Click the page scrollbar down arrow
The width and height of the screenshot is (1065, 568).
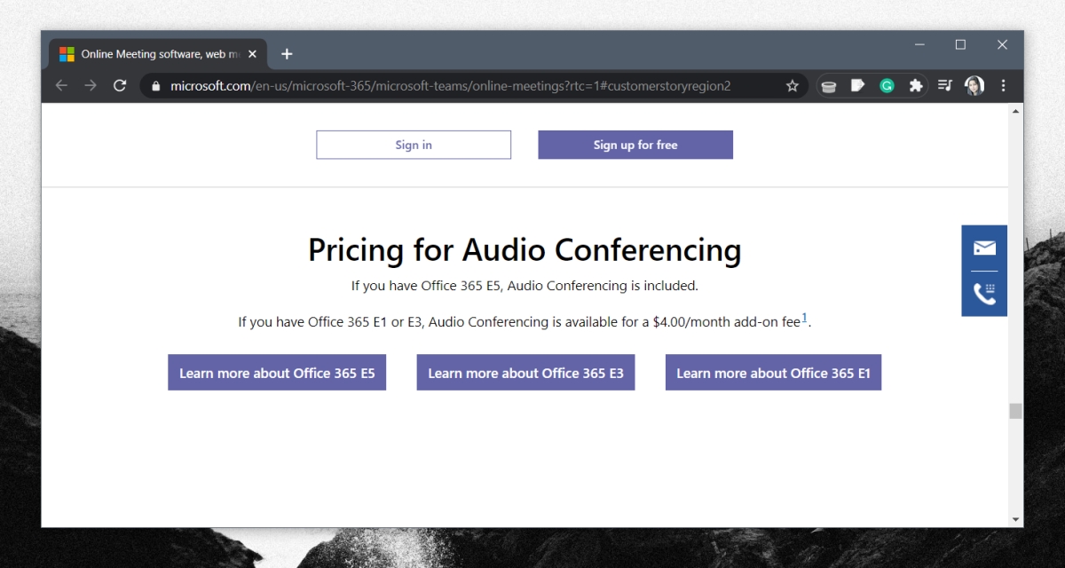[1015, 519]
